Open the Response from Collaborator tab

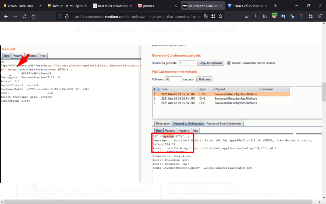click(224, 123)
